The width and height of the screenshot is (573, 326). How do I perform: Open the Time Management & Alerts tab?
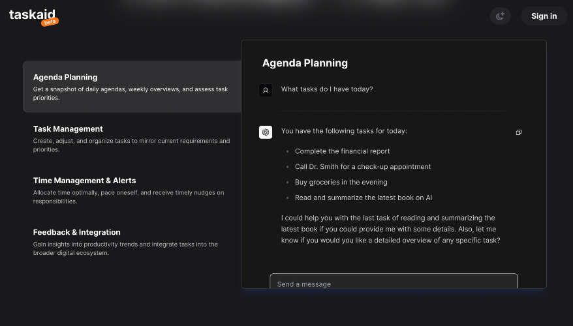[x=132, y=190]
